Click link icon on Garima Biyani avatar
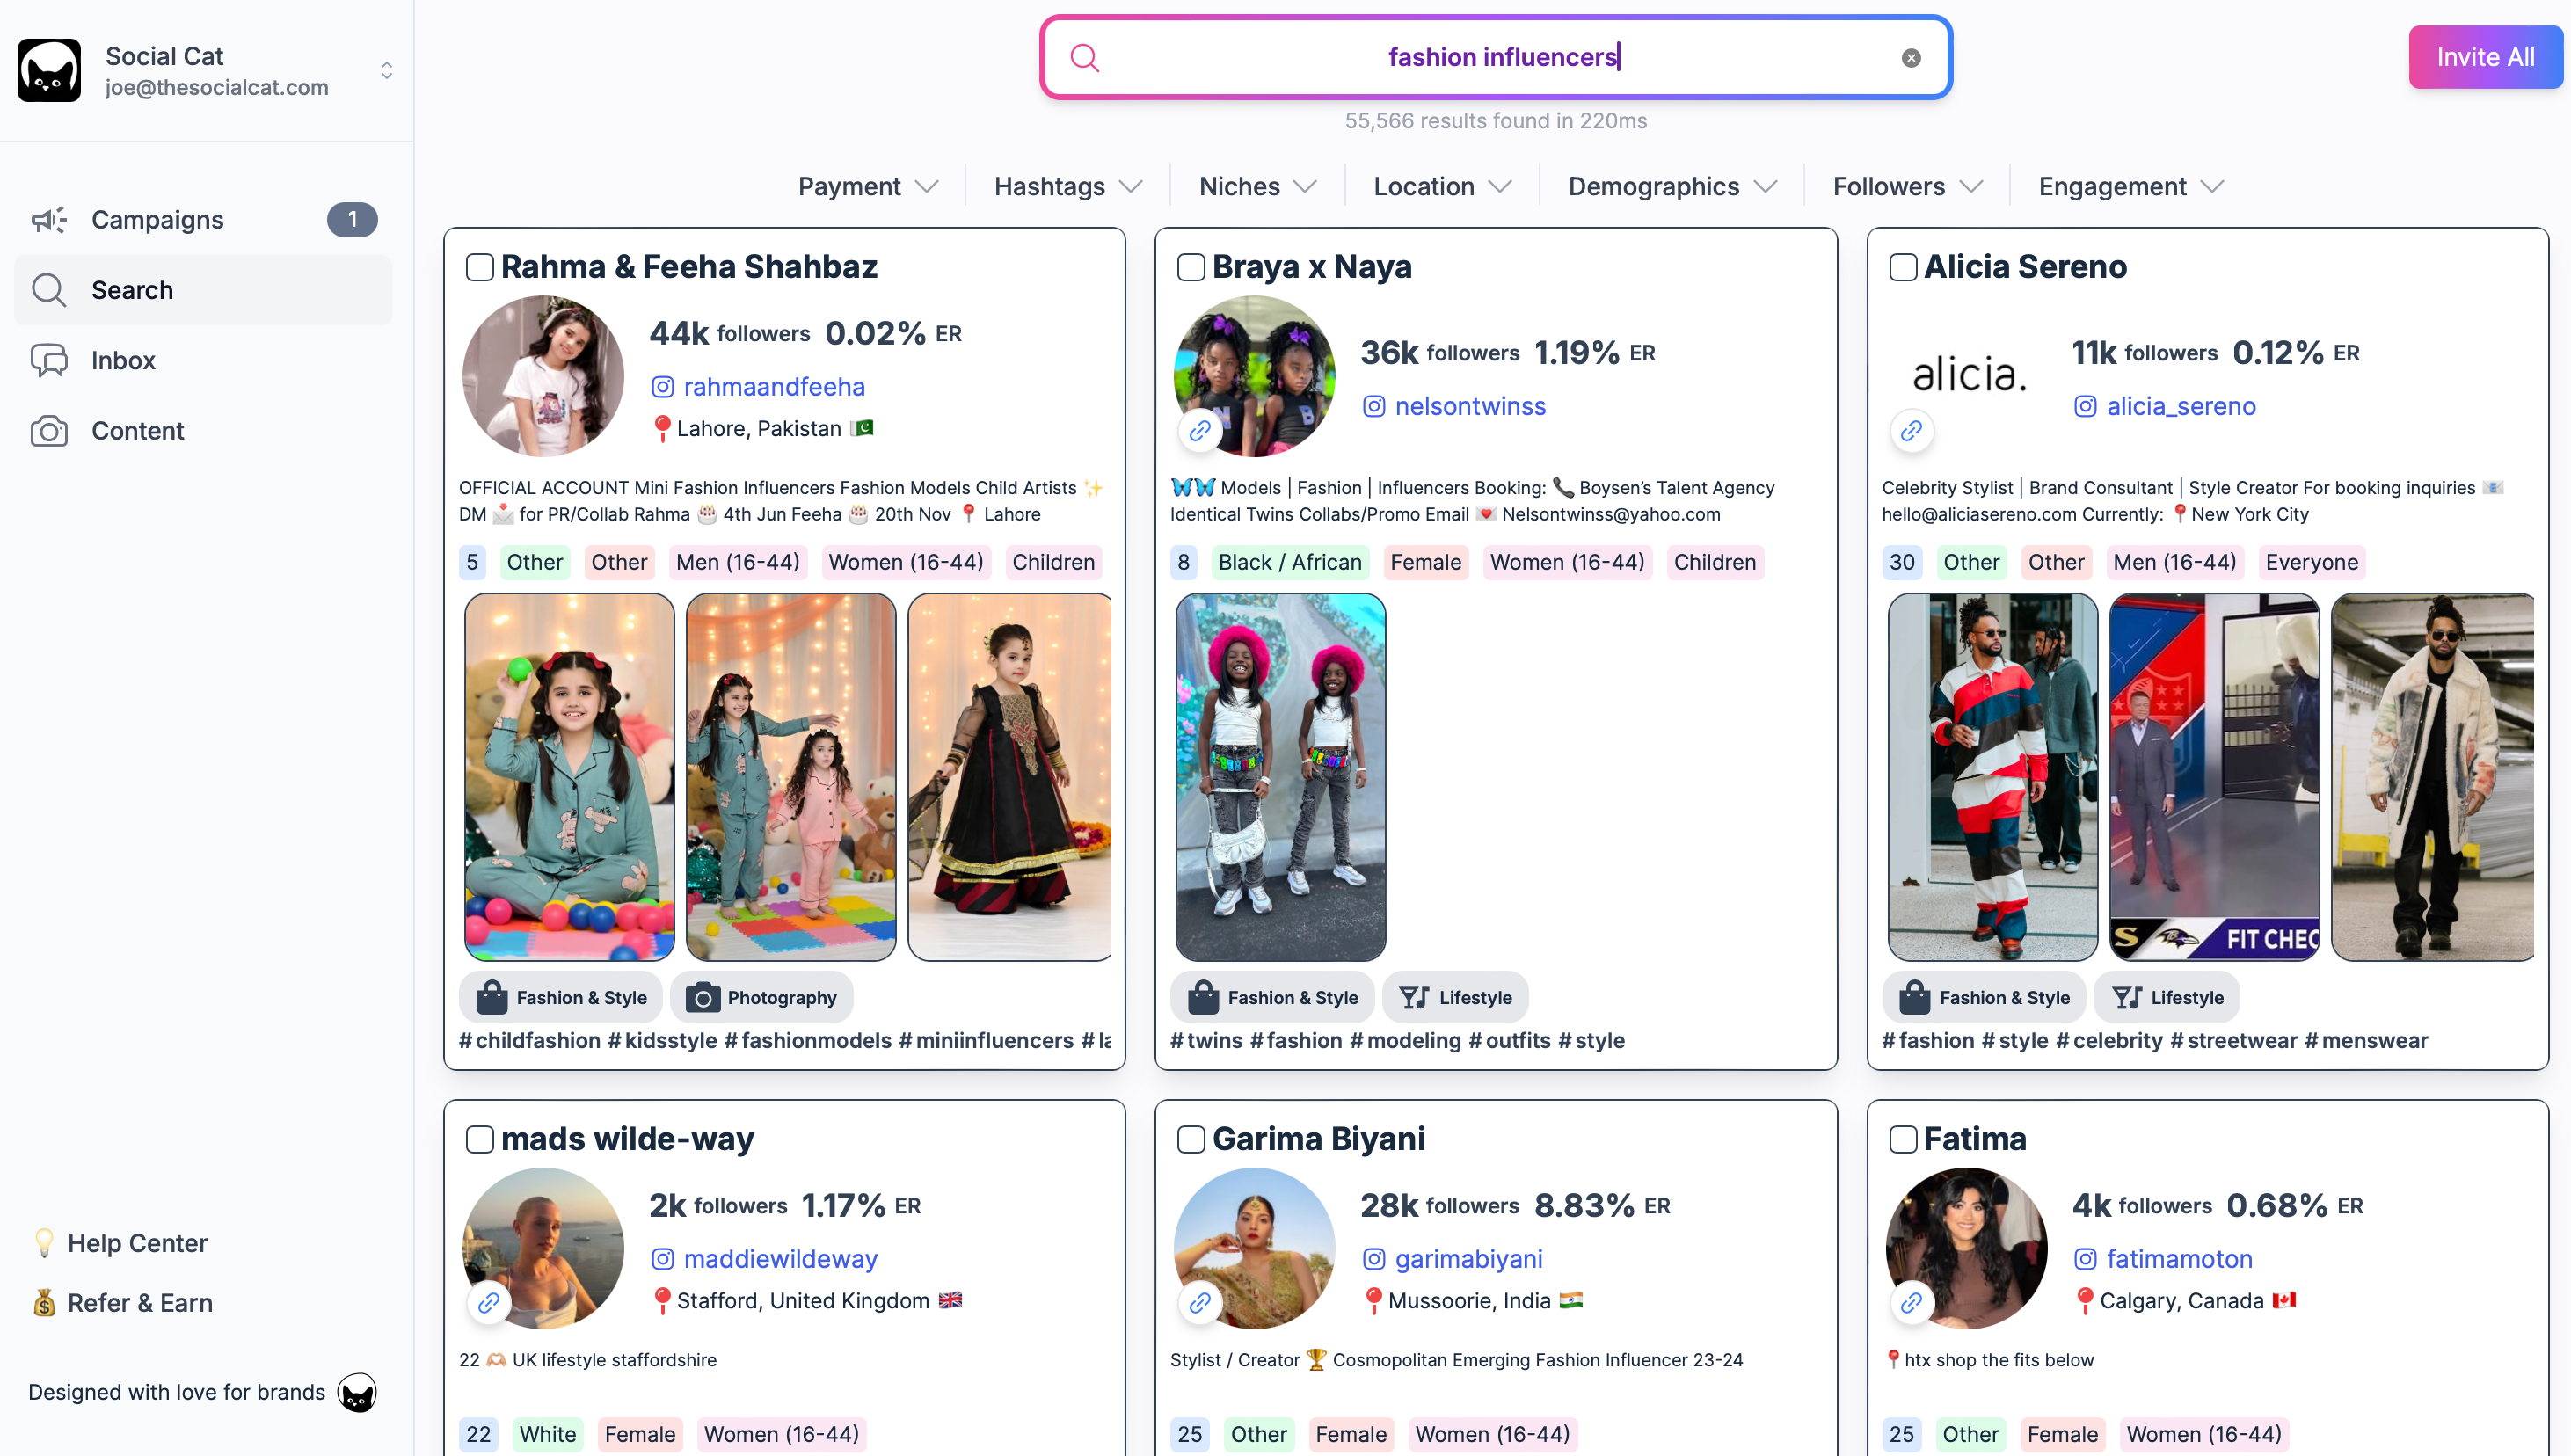 [1199, 1303]
